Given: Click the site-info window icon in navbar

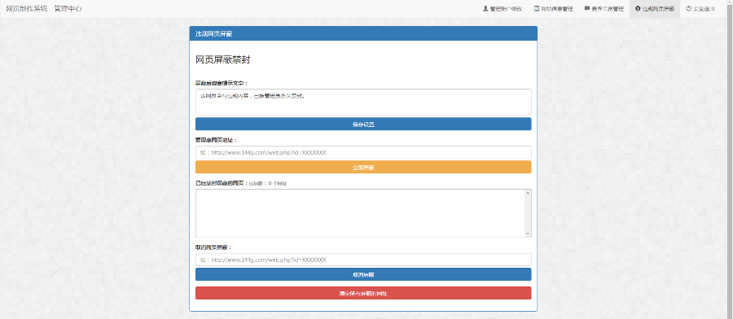Looking at the screenshot, I should click(x=537, y=8).
